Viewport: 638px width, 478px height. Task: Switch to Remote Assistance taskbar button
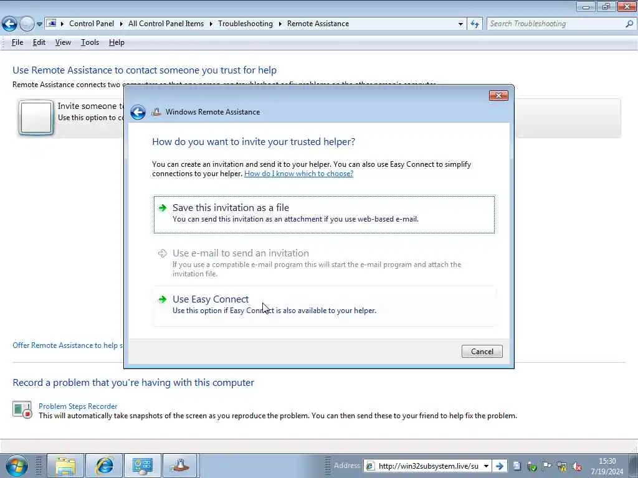[x=180, y=466]
